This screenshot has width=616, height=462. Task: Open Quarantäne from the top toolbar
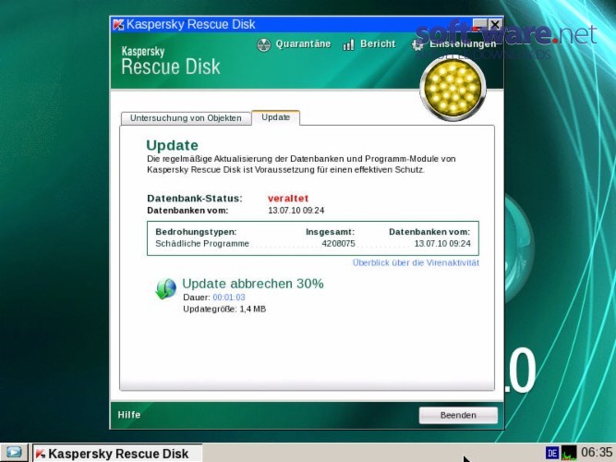pos(303,44)
